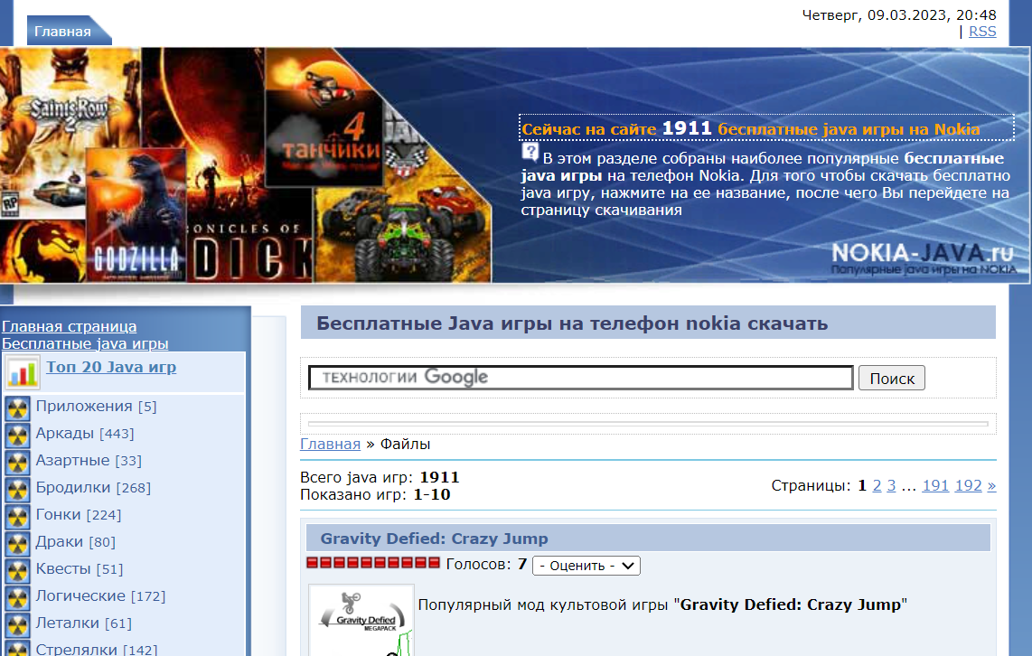Click the radiation icon beside Квесты

tap(17, 570)
